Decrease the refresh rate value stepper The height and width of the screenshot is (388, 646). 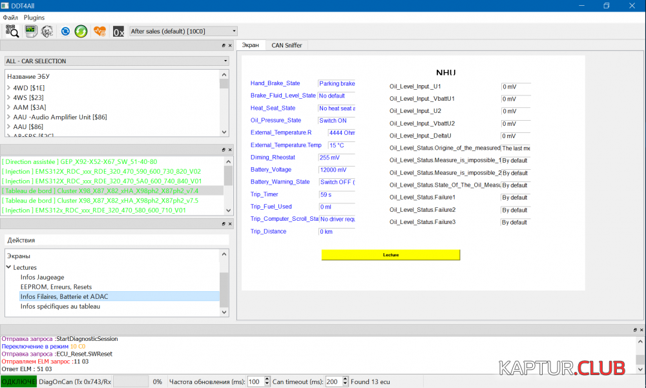[x=267, y=384]
